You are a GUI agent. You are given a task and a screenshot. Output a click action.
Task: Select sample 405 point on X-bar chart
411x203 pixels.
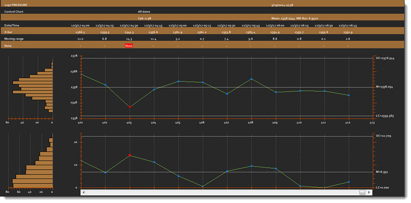click(x=178, y=81)
